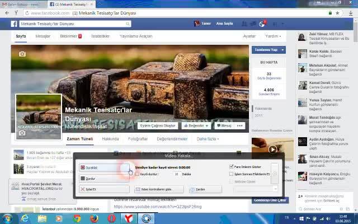
Task: Open the Bildirimler tab
Action: click(71, 36)
